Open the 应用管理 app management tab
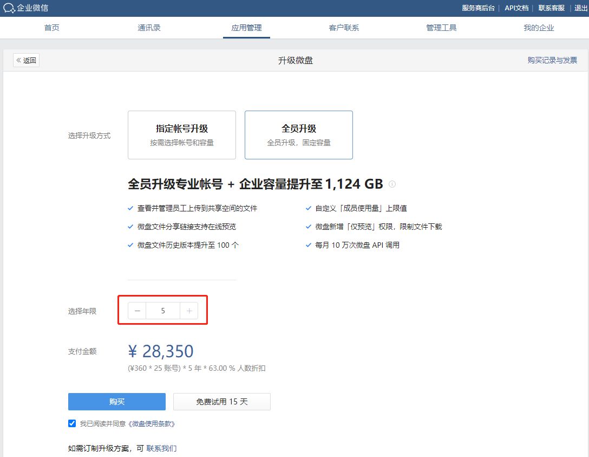This screenshot has height=457, width=589. click(x=246, y=28)
